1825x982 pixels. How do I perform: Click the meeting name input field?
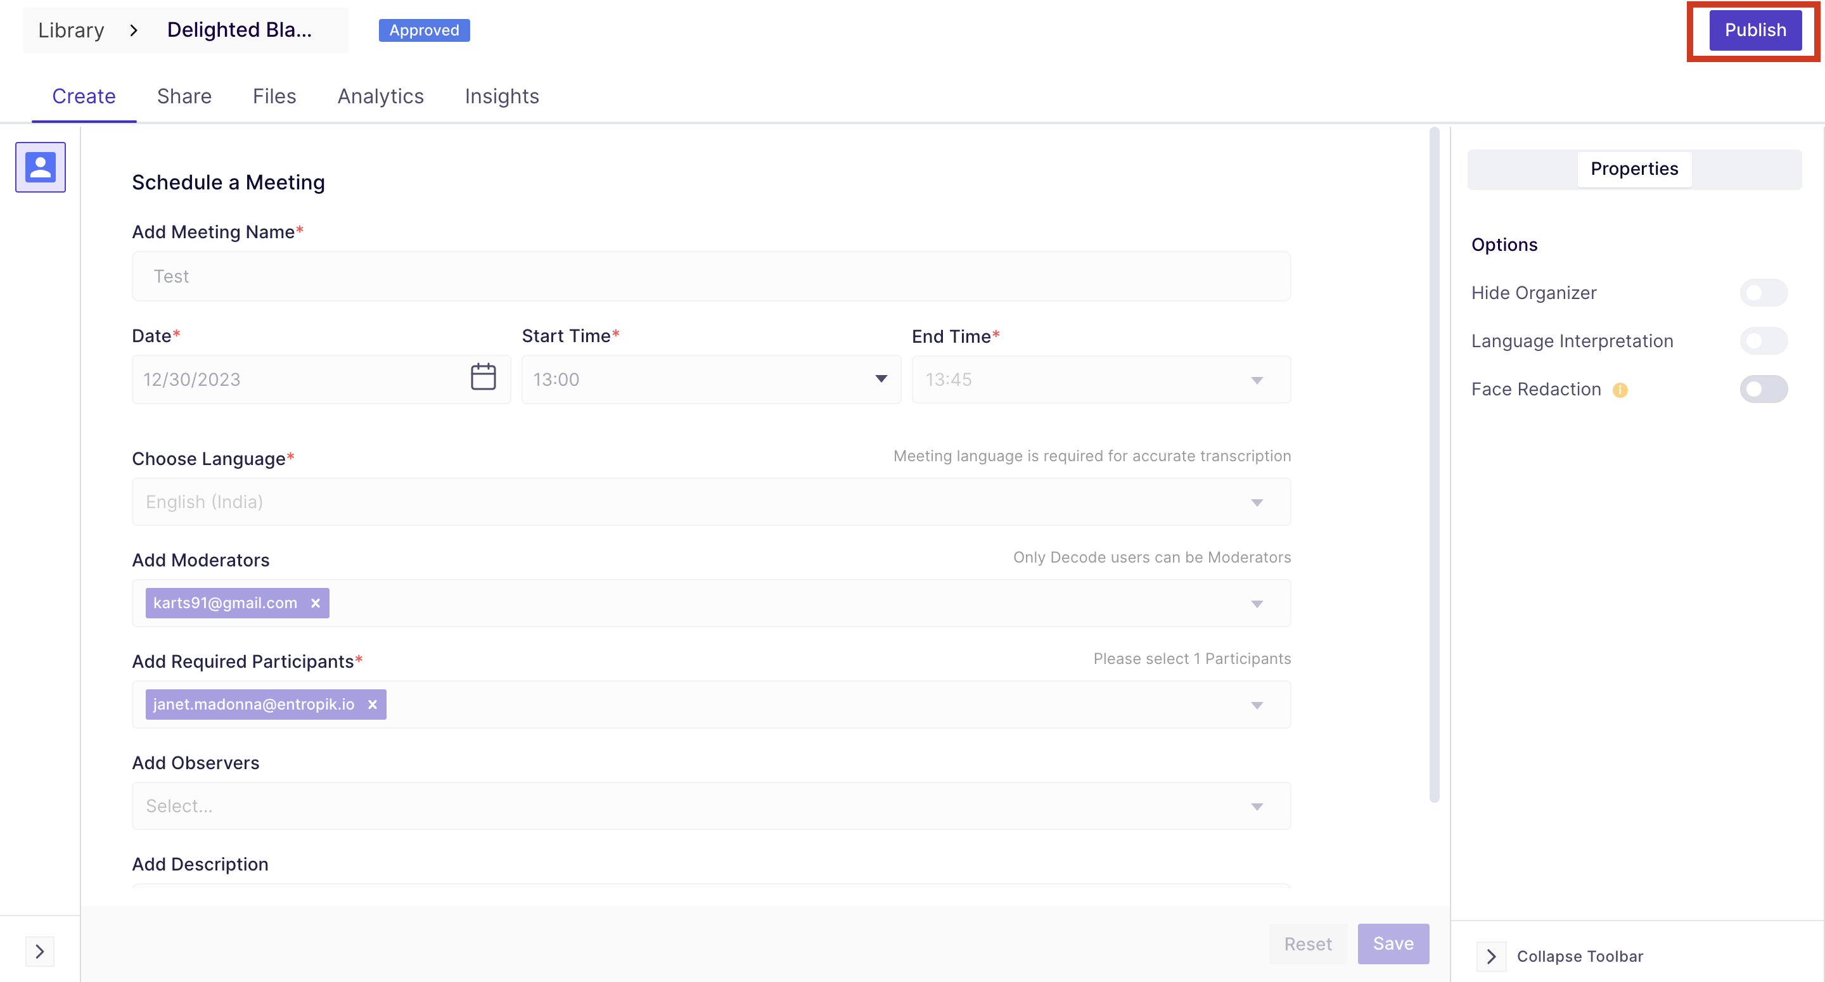pos(710,276)
